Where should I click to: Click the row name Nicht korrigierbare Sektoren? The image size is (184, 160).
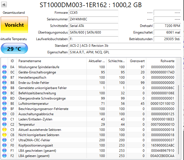click(39, 135)
